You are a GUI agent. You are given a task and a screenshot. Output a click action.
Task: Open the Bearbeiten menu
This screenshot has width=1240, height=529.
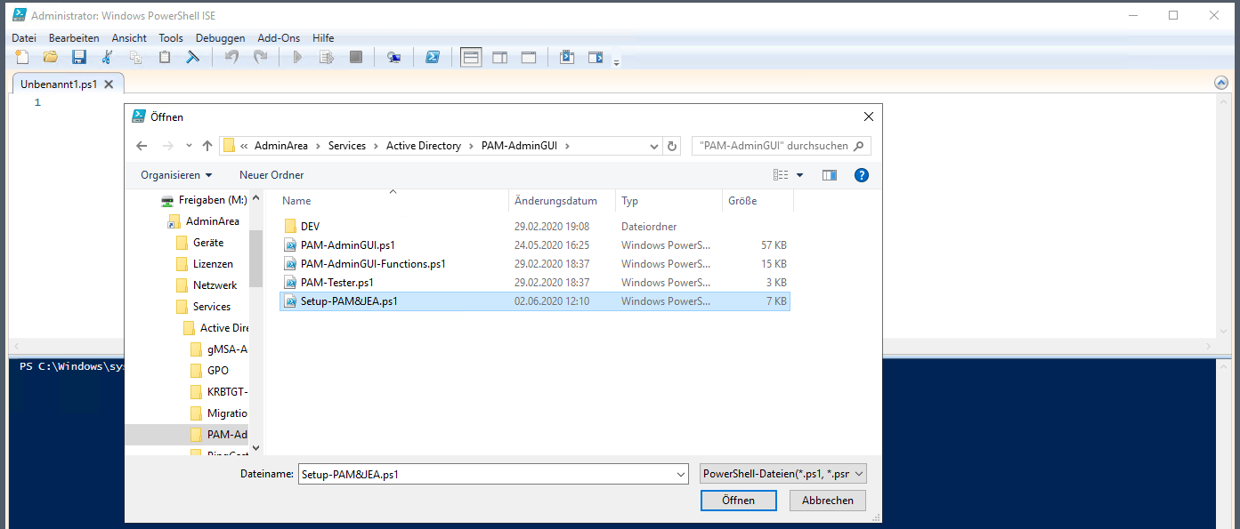pos(74,38)
